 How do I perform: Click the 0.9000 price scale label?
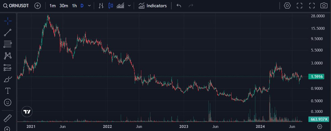pyautogui.click(x=317, y=89)
